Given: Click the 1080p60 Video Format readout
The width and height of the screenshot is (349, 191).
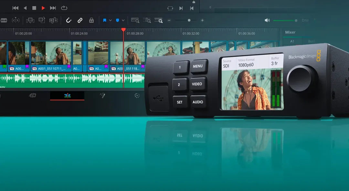Looking at the screenshot, I should click(x=246, y=65).
